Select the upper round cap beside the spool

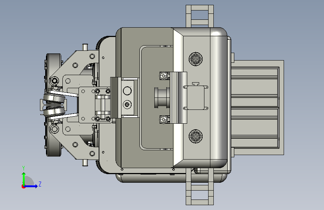pyautogui.click(x=163, y=75)
